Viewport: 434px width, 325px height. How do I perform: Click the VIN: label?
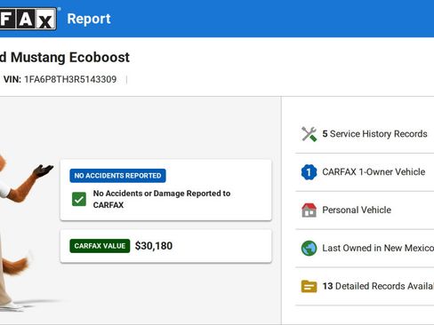coord(12,79)
